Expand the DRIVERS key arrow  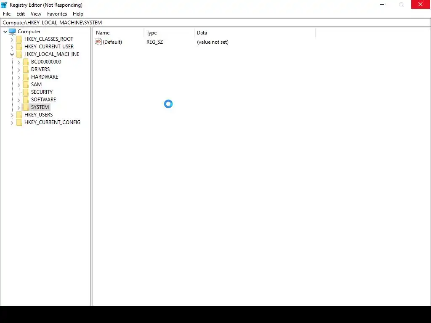[19, 69]
